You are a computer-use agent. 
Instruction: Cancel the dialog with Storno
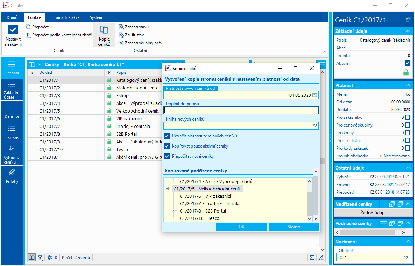[x=294, y=227]
